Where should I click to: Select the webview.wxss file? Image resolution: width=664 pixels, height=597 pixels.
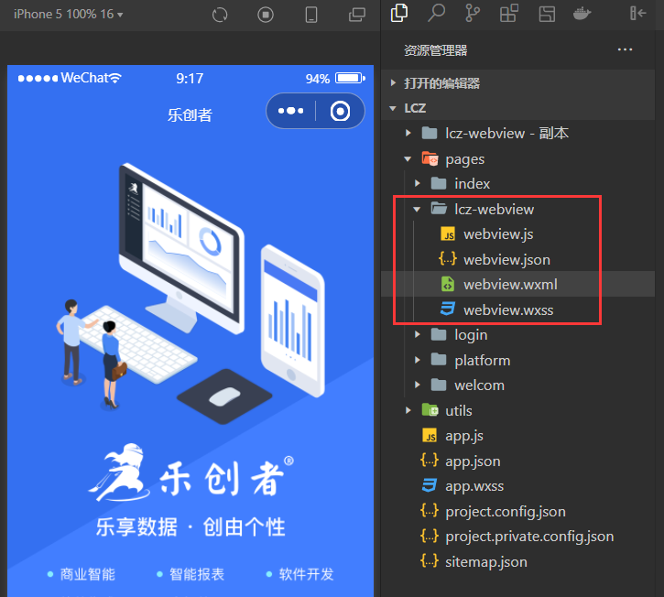pyautogui.click(x=508, y=310)
